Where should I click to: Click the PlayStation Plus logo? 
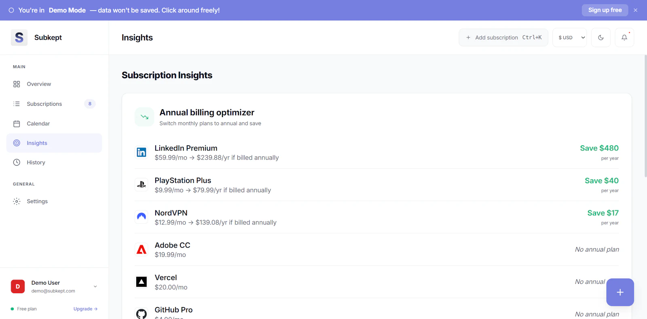142,185
